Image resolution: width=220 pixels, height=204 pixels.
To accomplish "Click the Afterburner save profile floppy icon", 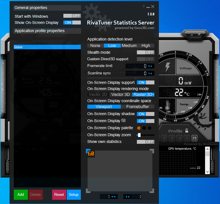I will coord(194,138).
